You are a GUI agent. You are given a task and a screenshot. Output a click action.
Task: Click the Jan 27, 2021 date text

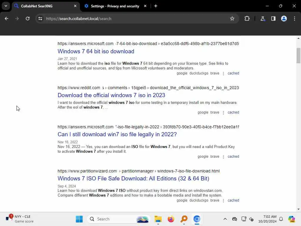(x=67, y=59)
